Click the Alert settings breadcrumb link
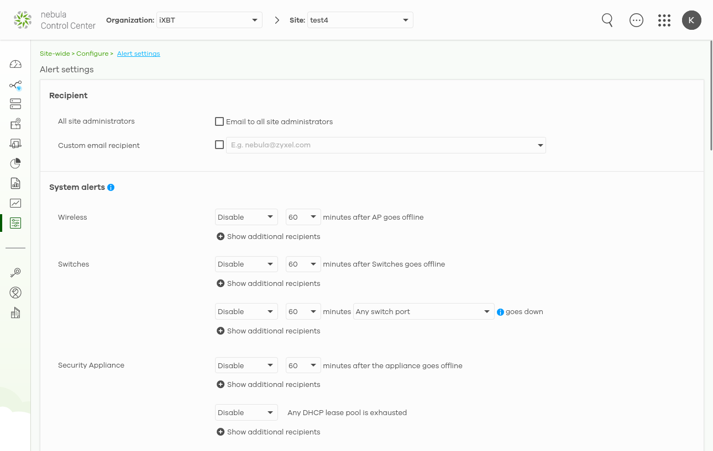The width and height of the screenshot is (713, 451). coord(138,54)
